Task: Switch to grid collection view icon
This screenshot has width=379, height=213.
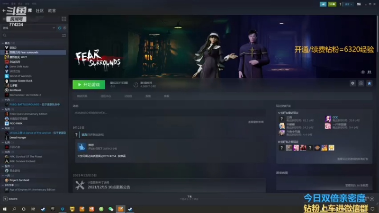Action: tap(64, 18)
